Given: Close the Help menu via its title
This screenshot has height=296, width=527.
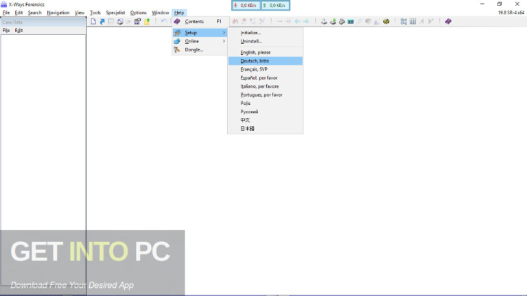Looking at the screenshot, I should click(x=179, y=13).
